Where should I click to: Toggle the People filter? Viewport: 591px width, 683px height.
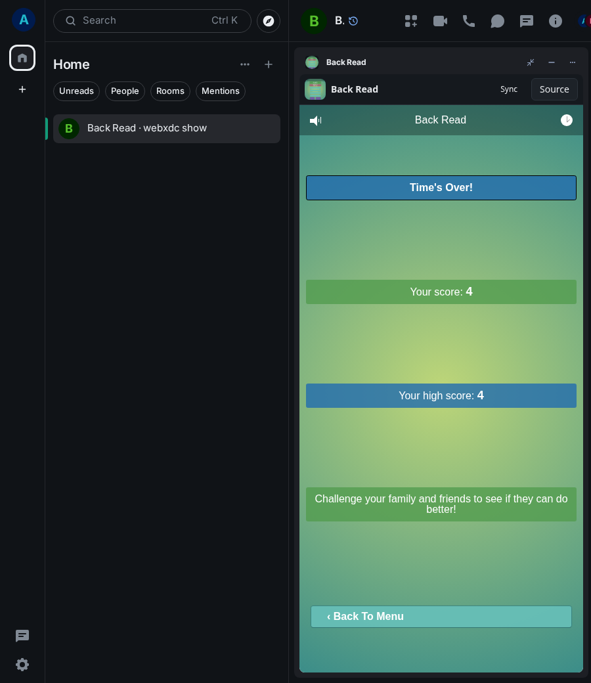(125, 91)
